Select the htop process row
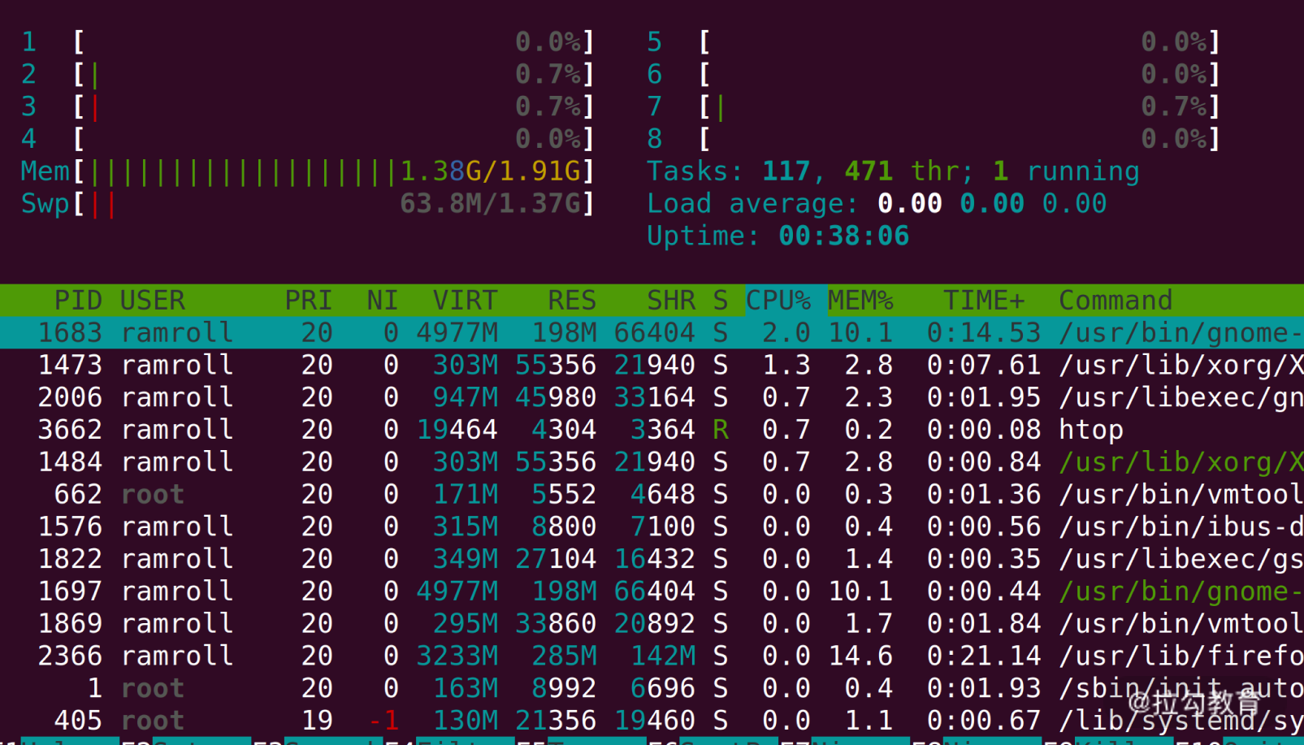This screenshot has width=1304, height=745. click(x=650, y=430)
